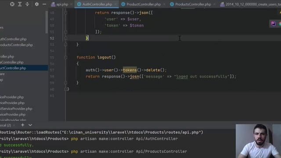Click the Collapse All icon in project toolbar
The height and width of the screenshot is (158, 281).
pos(27,4)
